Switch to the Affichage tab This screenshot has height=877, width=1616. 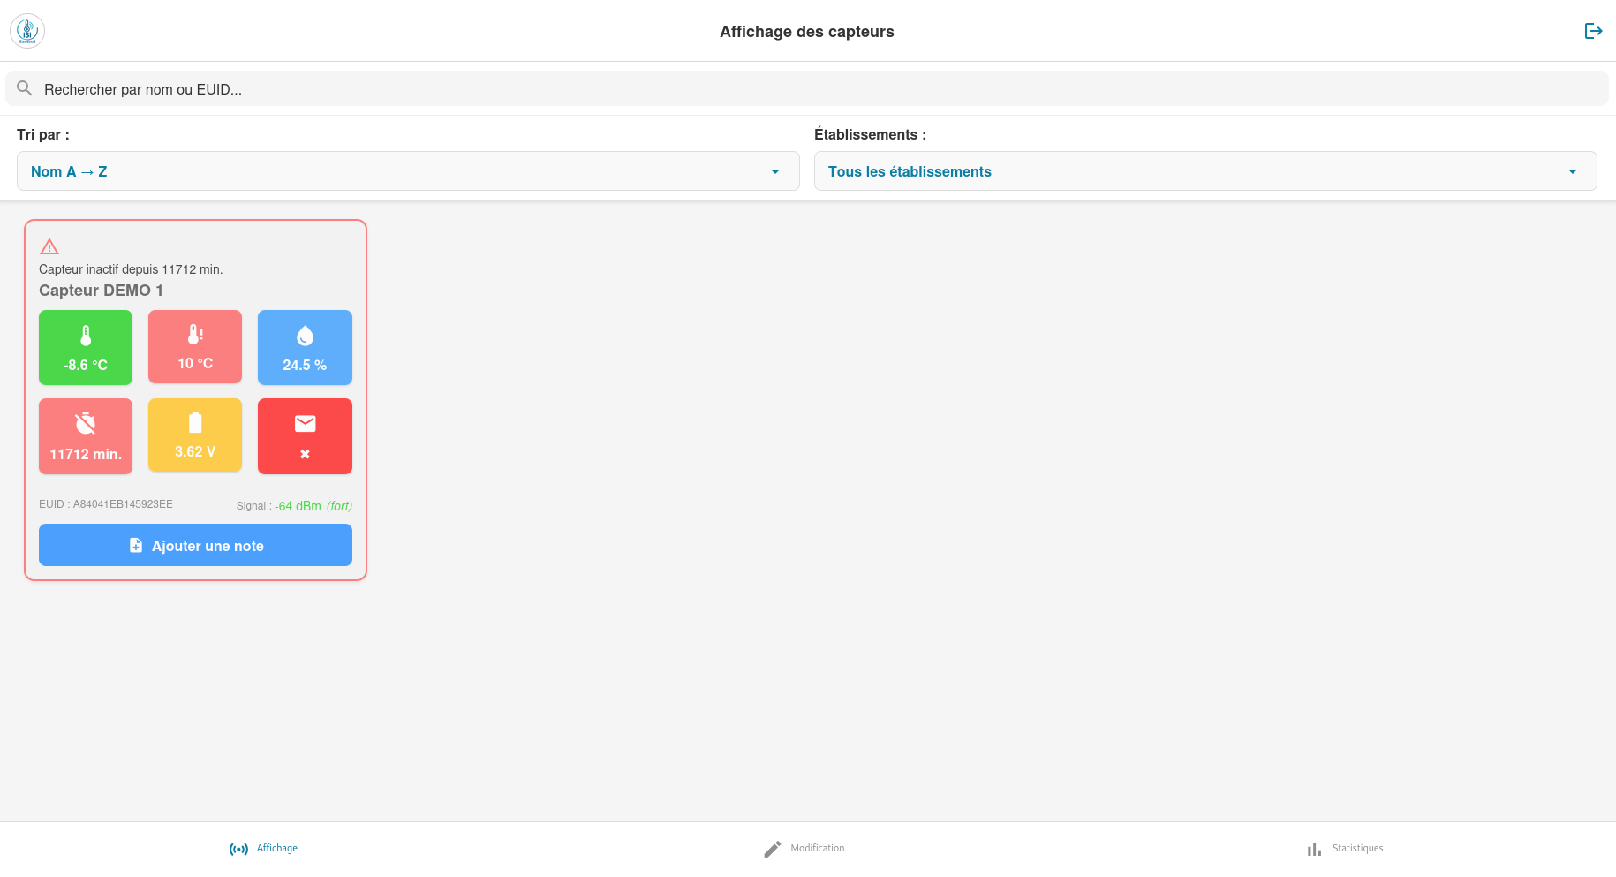tap(264, 849)
